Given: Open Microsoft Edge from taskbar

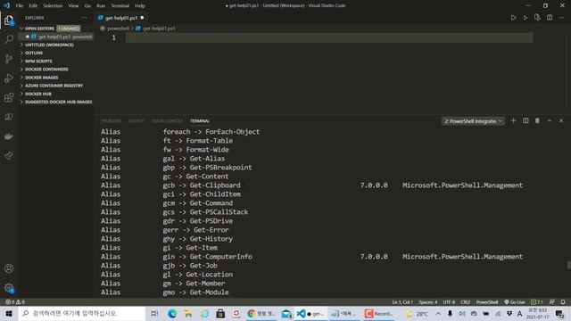Looking at the screenshot, I should tap(172, 313).
